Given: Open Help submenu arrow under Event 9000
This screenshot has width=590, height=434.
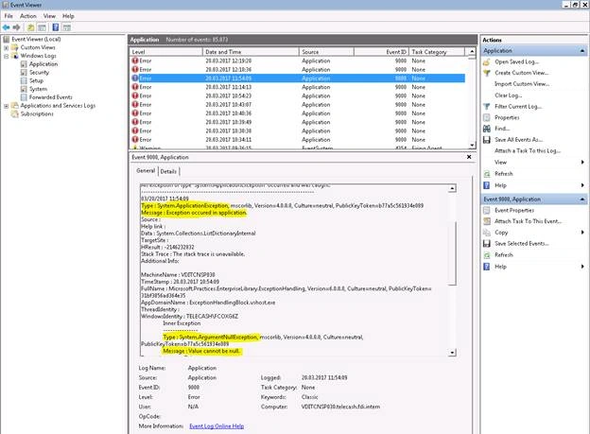Looking at the screenshot, I should pos(582,267).
